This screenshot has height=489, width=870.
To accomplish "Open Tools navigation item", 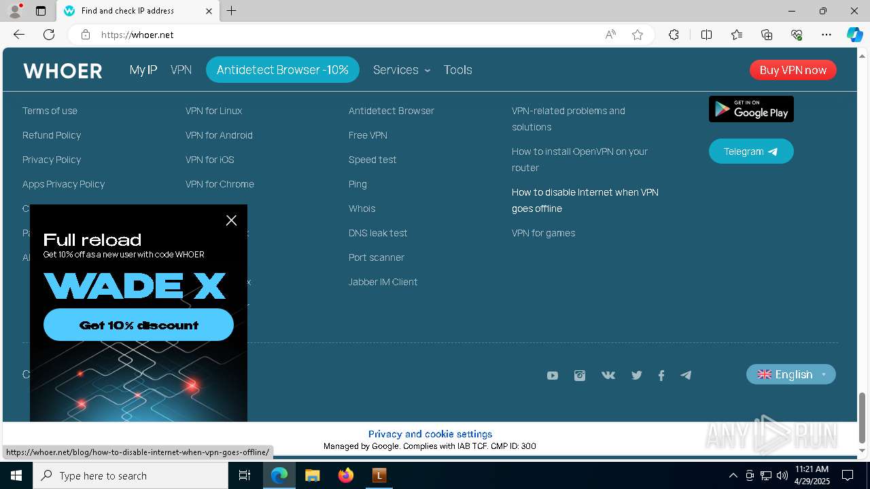I will click(458, 70).
